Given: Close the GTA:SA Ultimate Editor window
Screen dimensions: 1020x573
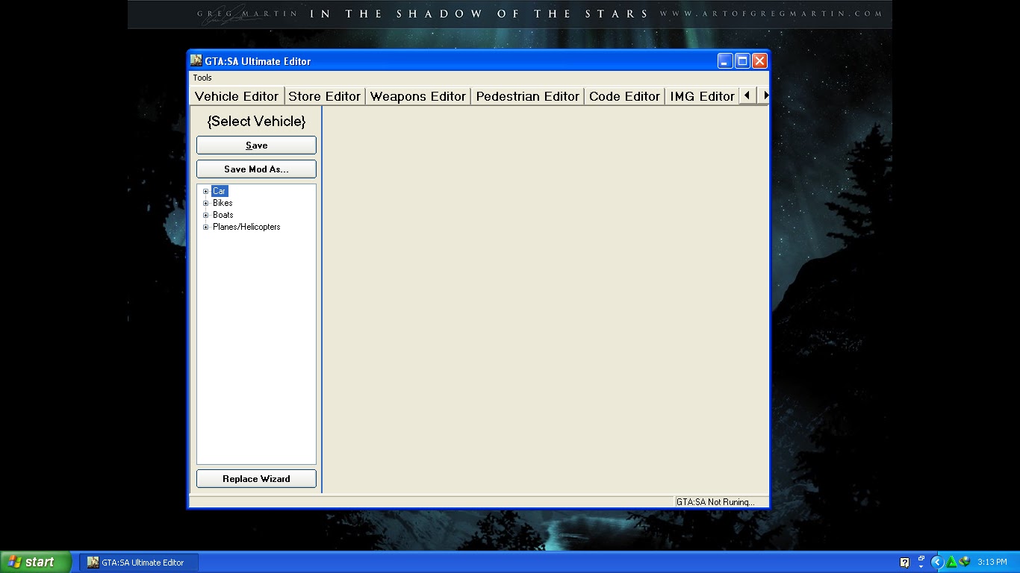Looking at the screenshot, I should click(759, 61).
